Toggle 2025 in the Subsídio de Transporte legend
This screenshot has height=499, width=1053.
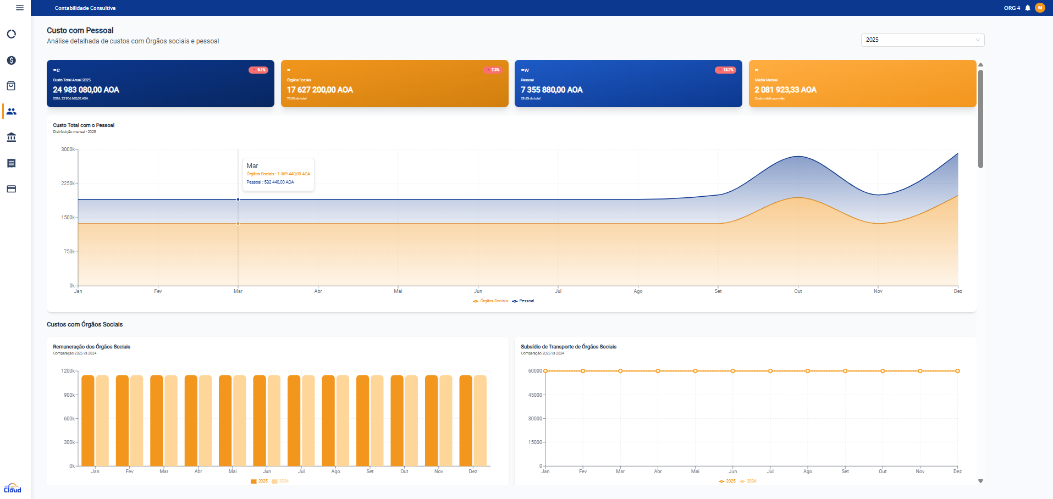coord(729,481)
